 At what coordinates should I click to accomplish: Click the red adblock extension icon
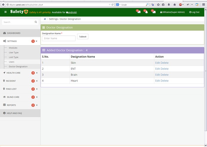(x=180, y=5)
